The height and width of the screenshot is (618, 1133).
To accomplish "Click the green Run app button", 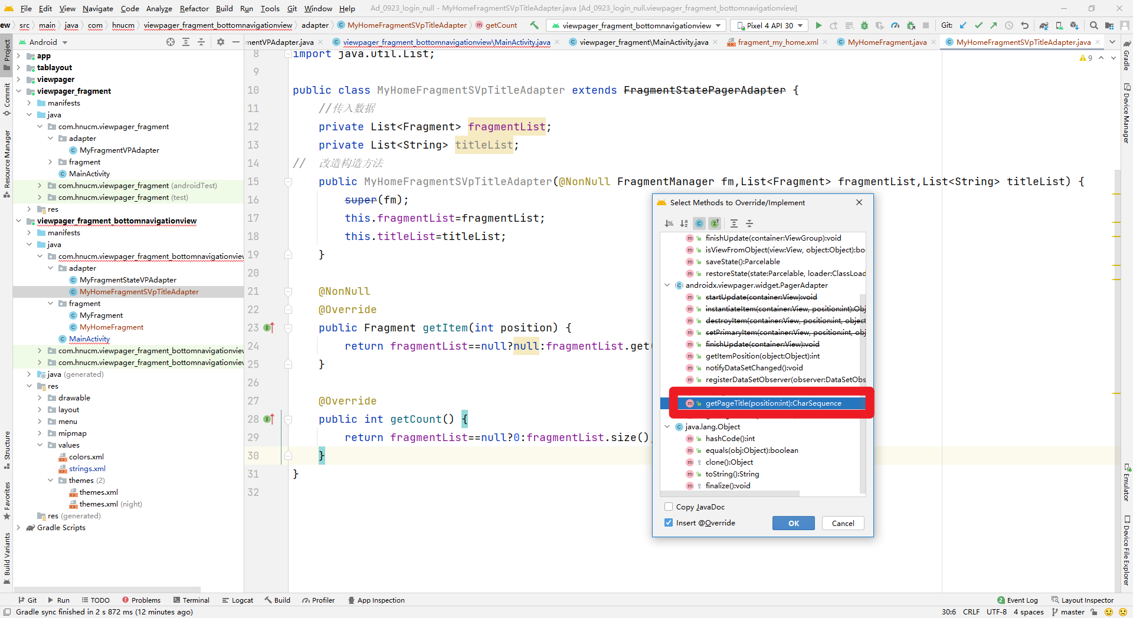I will click(x=818, y=25).
